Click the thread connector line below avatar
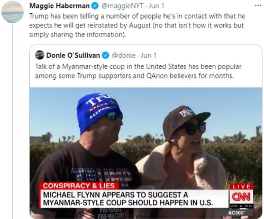The image size is (264, 219). pyautogui.click(x=13, y=121)
